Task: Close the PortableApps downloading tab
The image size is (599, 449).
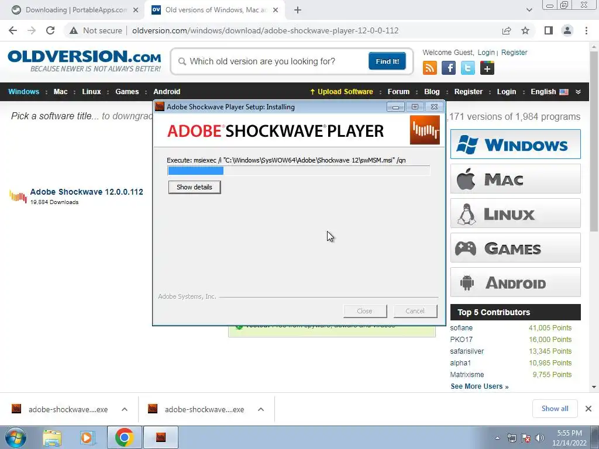Action: tap(136, 10)
